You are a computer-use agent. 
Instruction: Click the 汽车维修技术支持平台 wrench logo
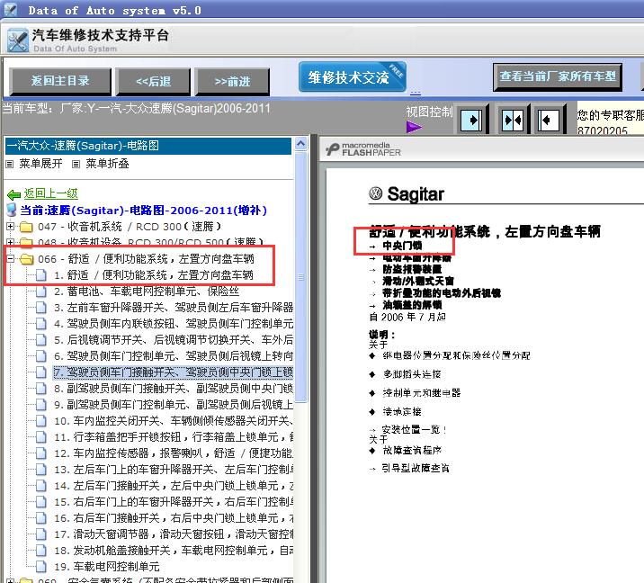(18, 40)
